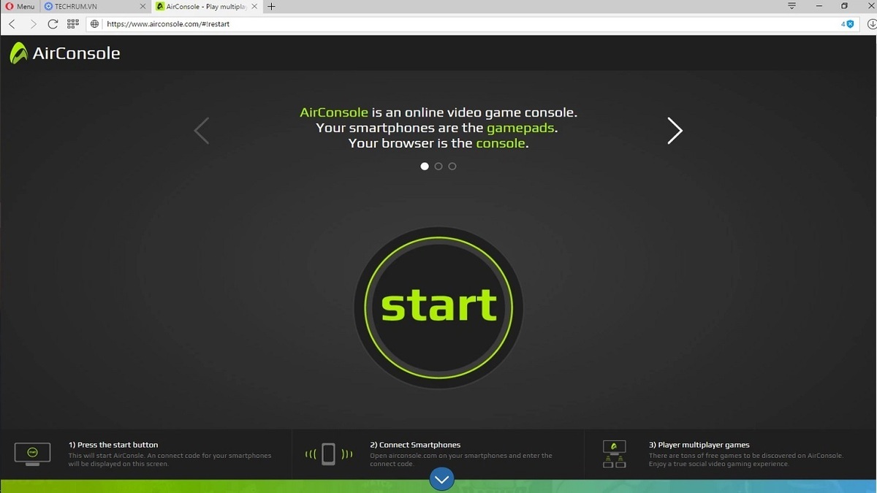Click the AirConsole logo in the header

pyautogui.click(x=64, y=53)
